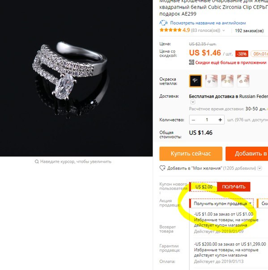Click the quantity input field showing 1

tap(207, 120)
